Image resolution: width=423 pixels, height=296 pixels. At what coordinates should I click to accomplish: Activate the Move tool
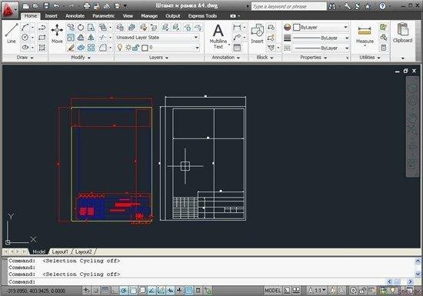(57, 33)
